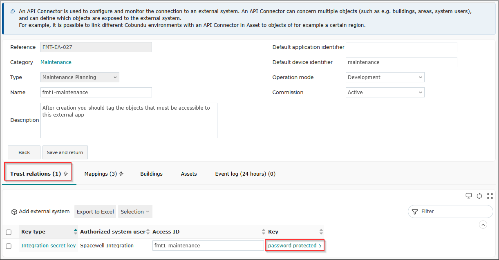Image resolution: width=499 pixels, height=260 pixels.
Task: Expand the grid to fullscreen
Action: point(490,196)
